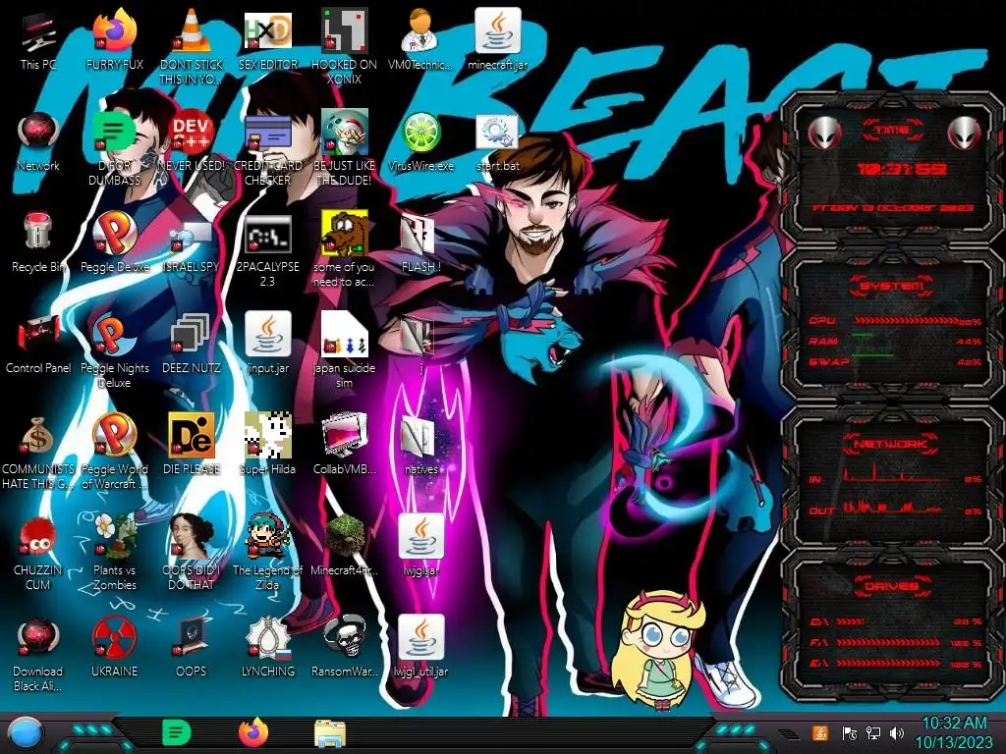Click the DRIVES widget header

892,586
